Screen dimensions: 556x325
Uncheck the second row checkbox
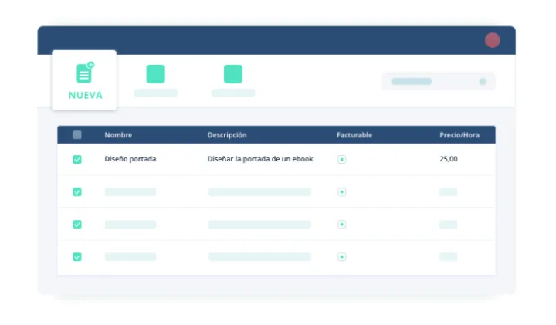(77, 192)
